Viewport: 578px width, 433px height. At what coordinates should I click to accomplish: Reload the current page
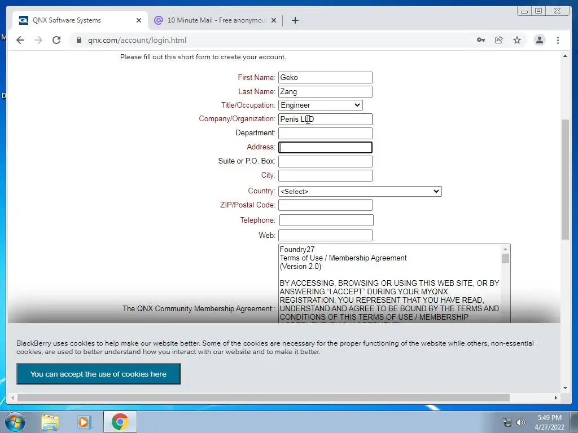tap(56, 40)
